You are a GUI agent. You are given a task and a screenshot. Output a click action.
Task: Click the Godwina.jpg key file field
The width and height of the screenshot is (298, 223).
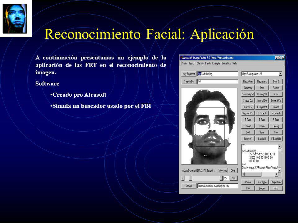(x=218, y=74)
